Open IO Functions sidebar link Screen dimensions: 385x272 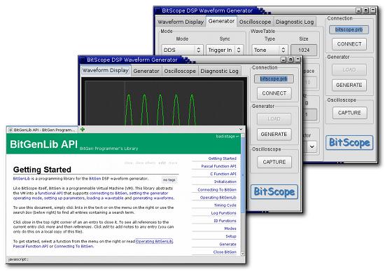tap(225, 221)
